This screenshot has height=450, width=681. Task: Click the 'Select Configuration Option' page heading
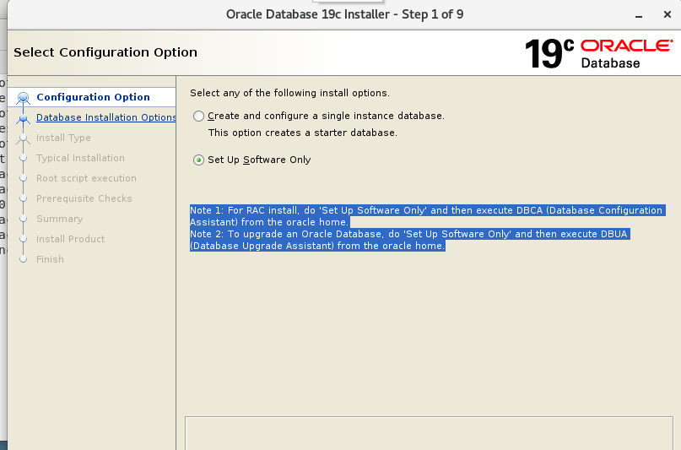[105, 52]
